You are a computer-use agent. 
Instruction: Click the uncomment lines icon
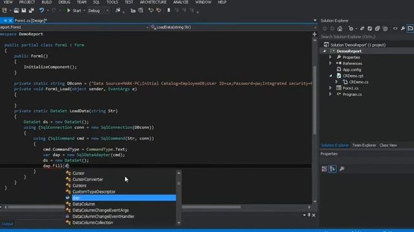click(x=158, y=10)
